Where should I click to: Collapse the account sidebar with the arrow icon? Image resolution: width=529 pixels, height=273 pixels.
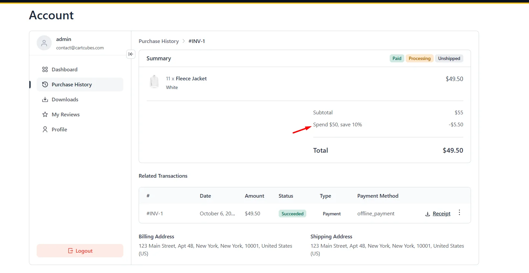click(131, 54)
